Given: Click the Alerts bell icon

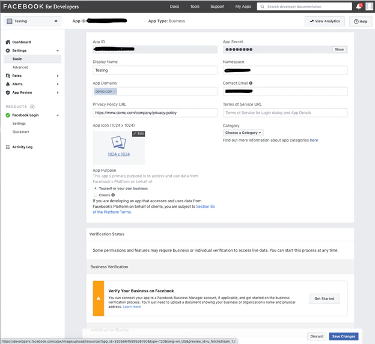Looking at the screenshot, I should click(x=8, y=84).
